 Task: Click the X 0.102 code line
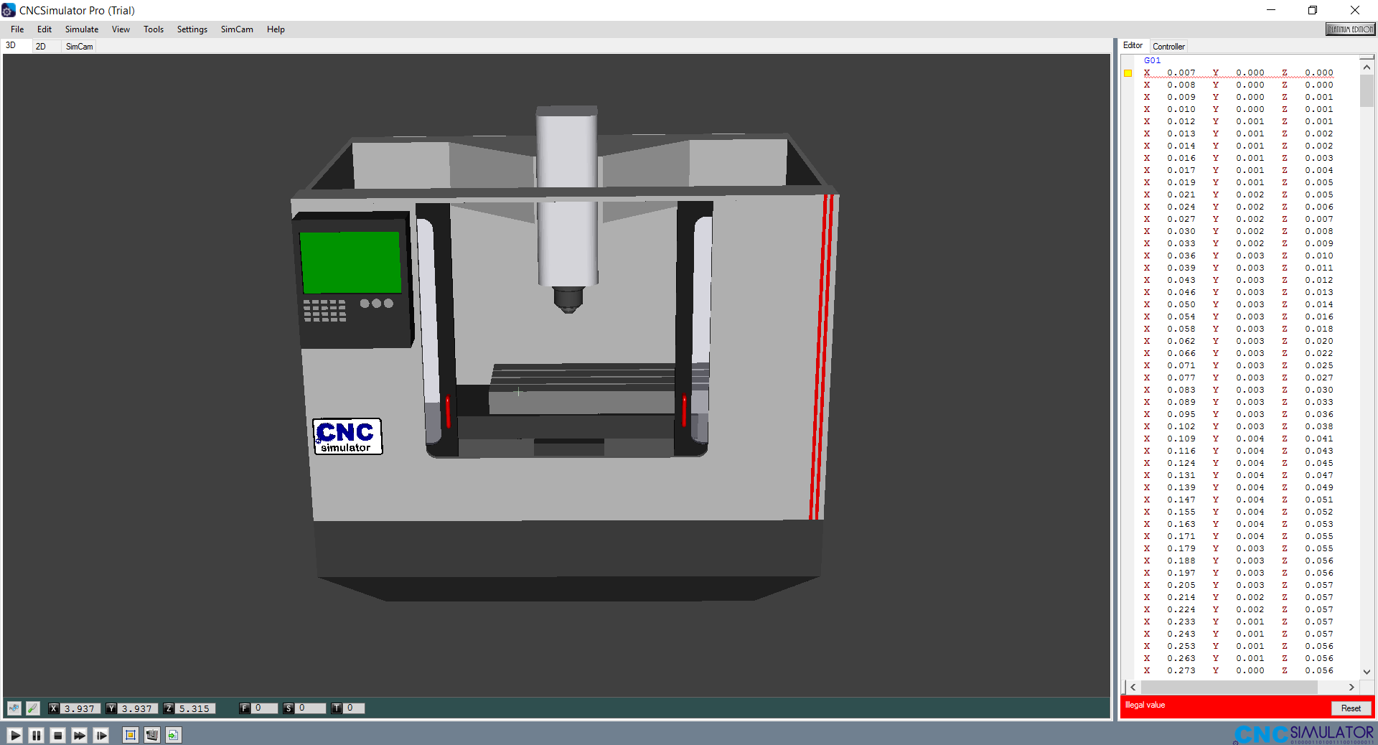click(x=1239, y=427)
